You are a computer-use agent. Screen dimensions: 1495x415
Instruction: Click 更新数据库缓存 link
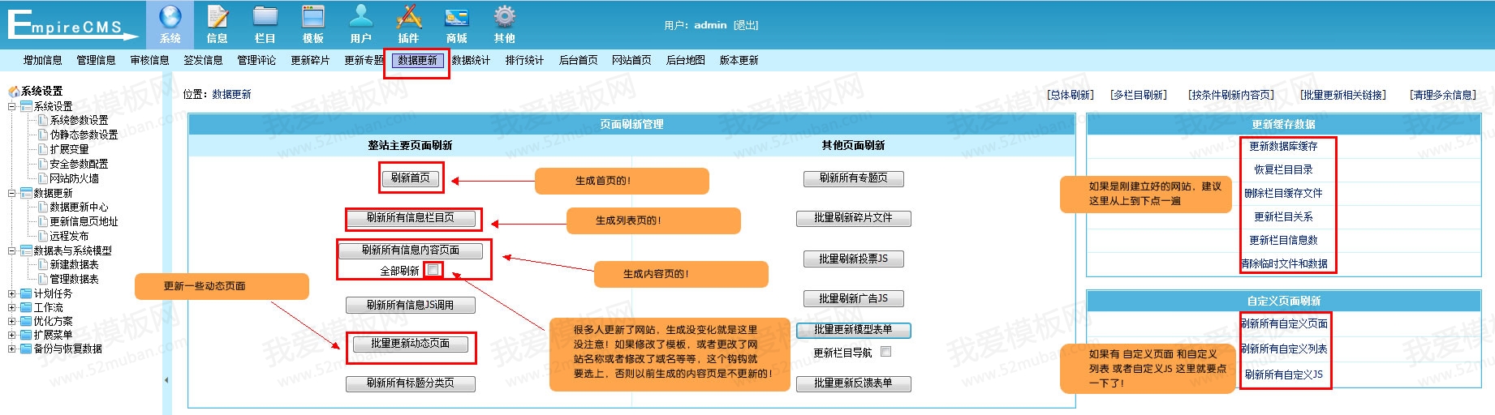click(x=1283, y=147)
